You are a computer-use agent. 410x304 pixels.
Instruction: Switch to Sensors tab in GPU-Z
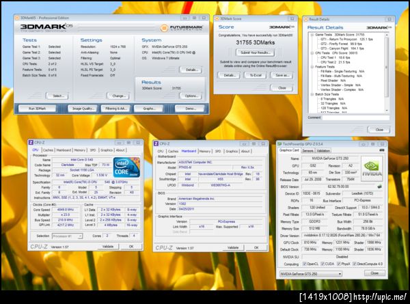point(307,150)
